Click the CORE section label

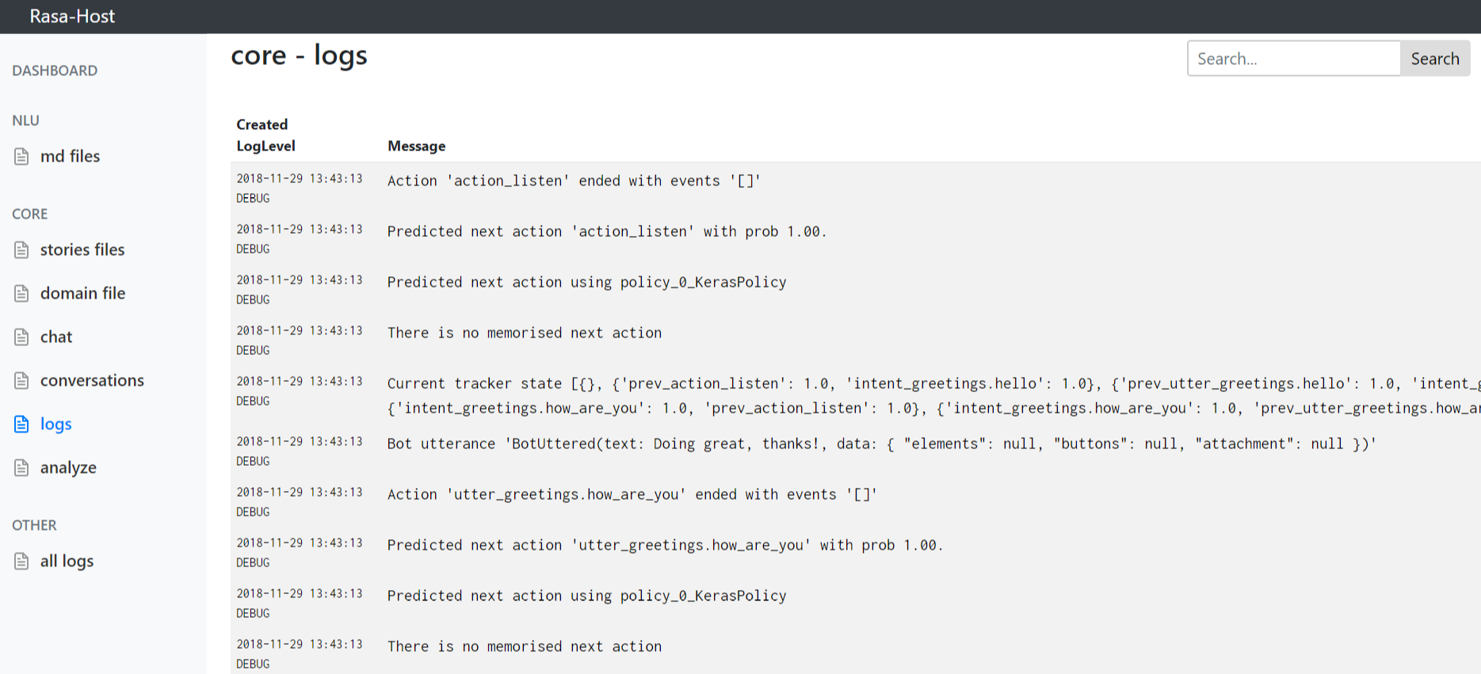point(29,214)
